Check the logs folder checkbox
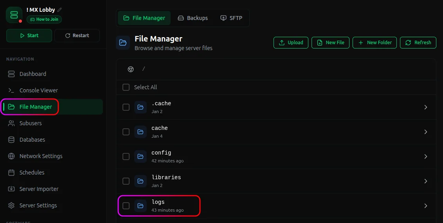 [x=126, y=206]
